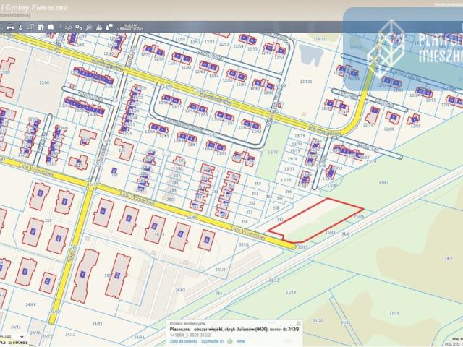
Task: Click the shapes drawing icon in the toolbar
Action: pos(109,27)
